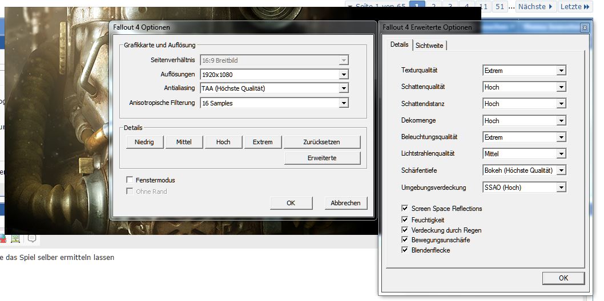Click the insert link globe icon

click(3, 238)
